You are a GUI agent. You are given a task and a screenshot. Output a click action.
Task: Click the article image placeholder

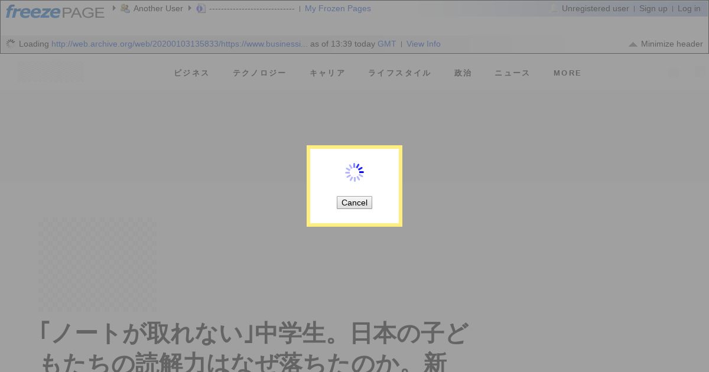coord(98,264)
